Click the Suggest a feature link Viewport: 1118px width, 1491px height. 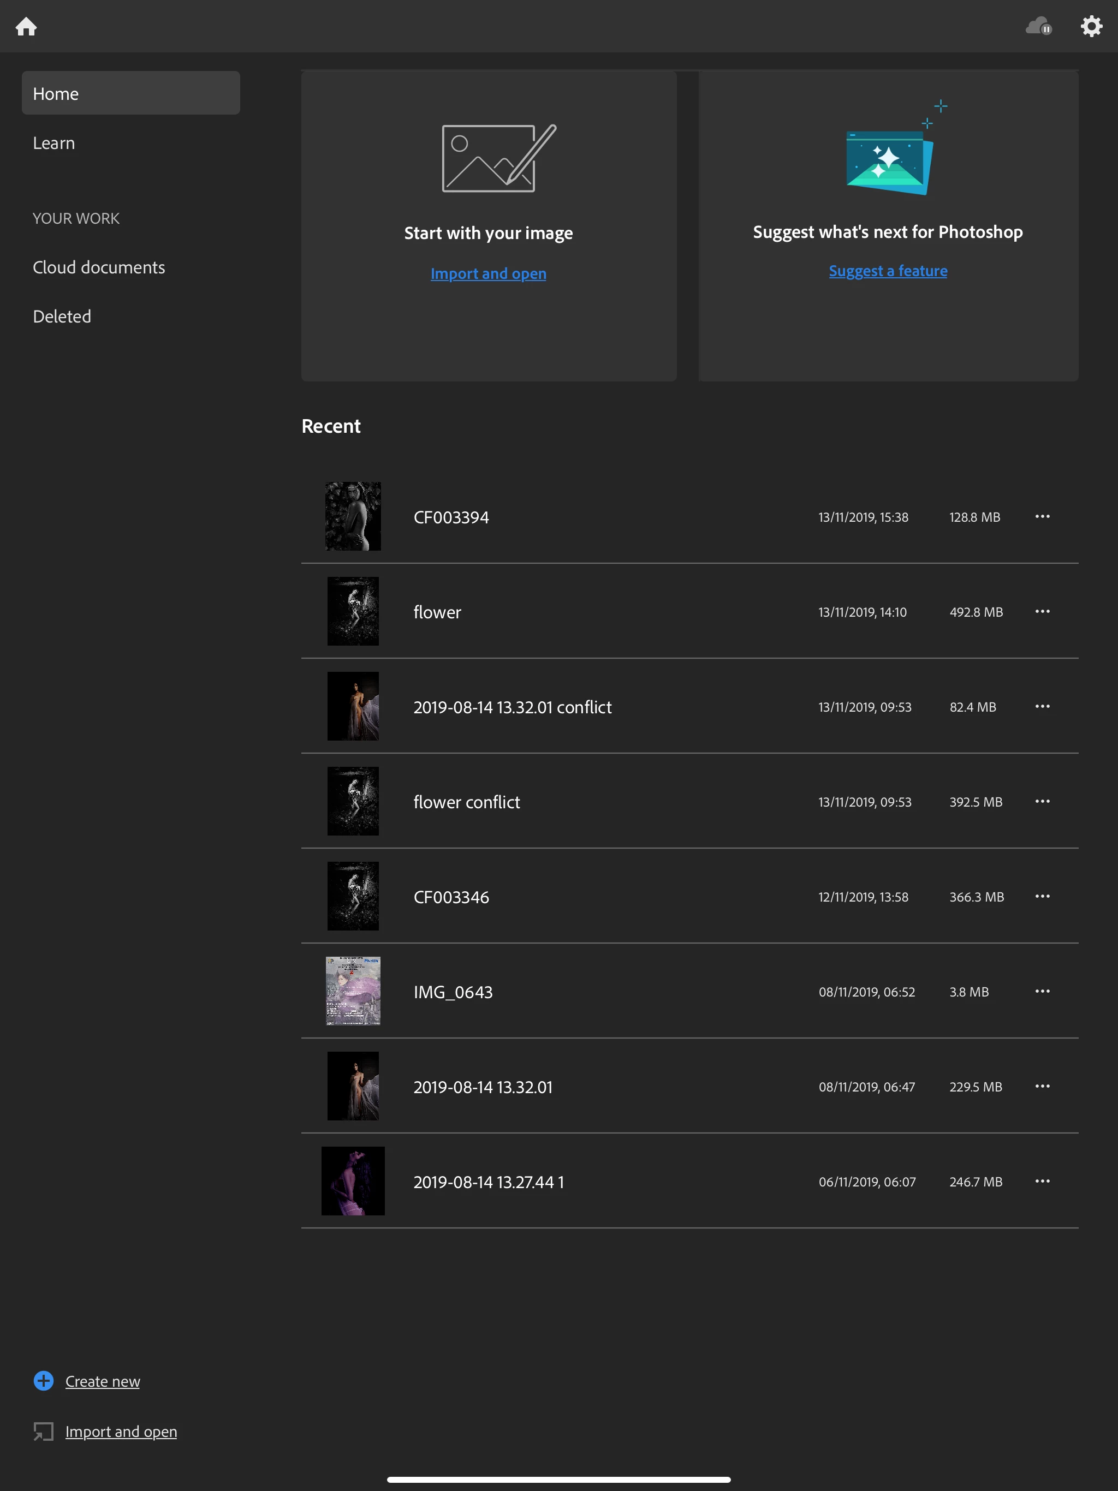888,271
